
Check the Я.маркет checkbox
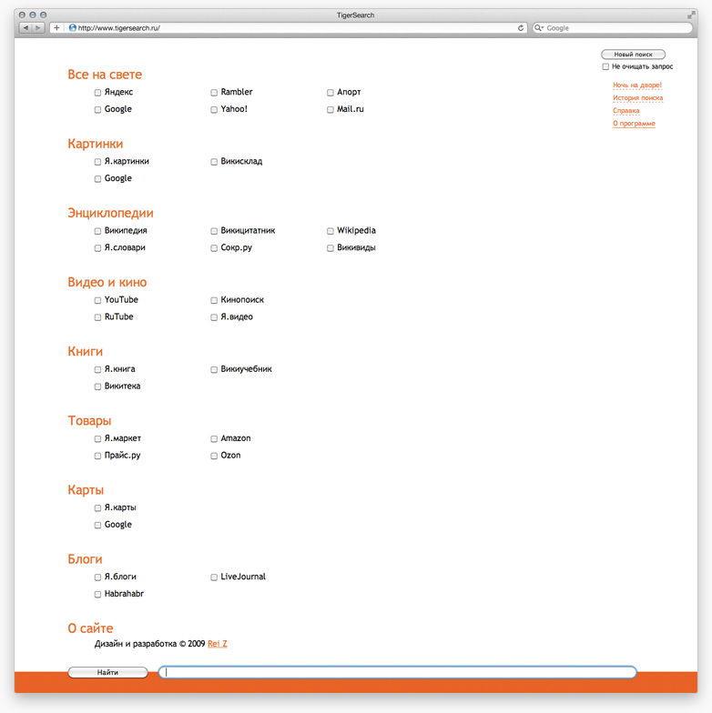97,438
